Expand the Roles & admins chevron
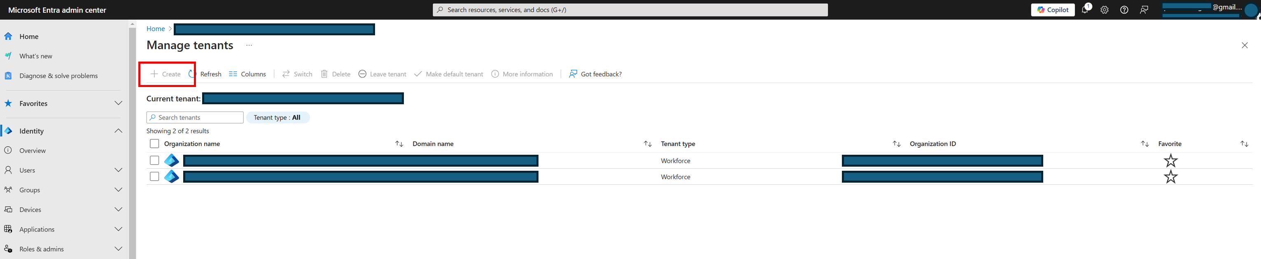 (119, 248)
